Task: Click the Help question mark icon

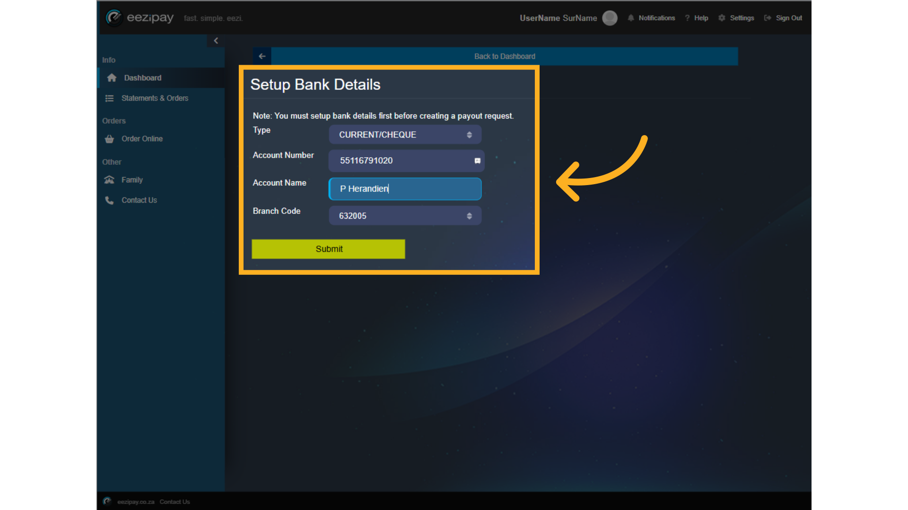Action: click(x=687, y=18)
